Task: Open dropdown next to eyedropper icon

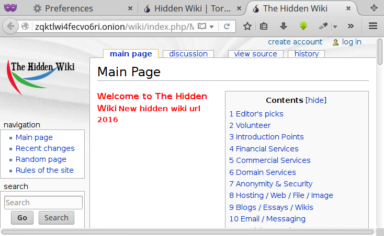Action: tap(335, 27)
